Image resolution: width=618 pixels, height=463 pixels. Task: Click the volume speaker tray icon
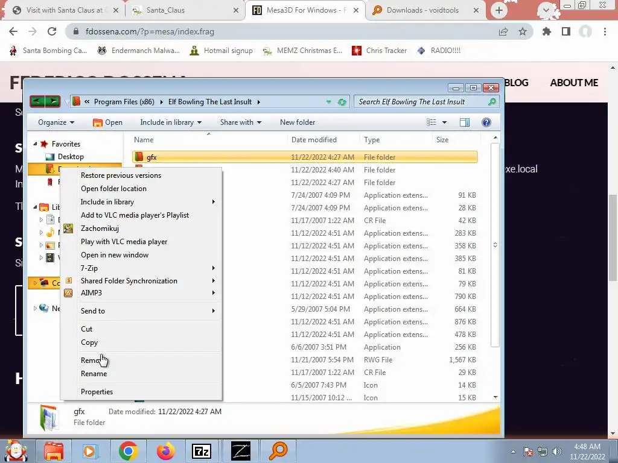coord(557,452)
